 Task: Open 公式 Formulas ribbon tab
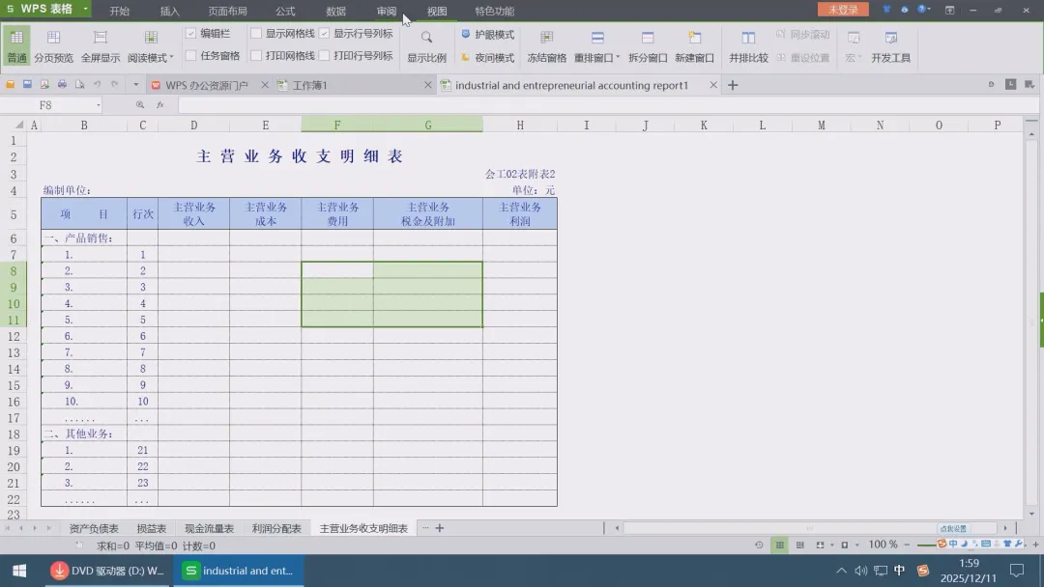point(285,12)
